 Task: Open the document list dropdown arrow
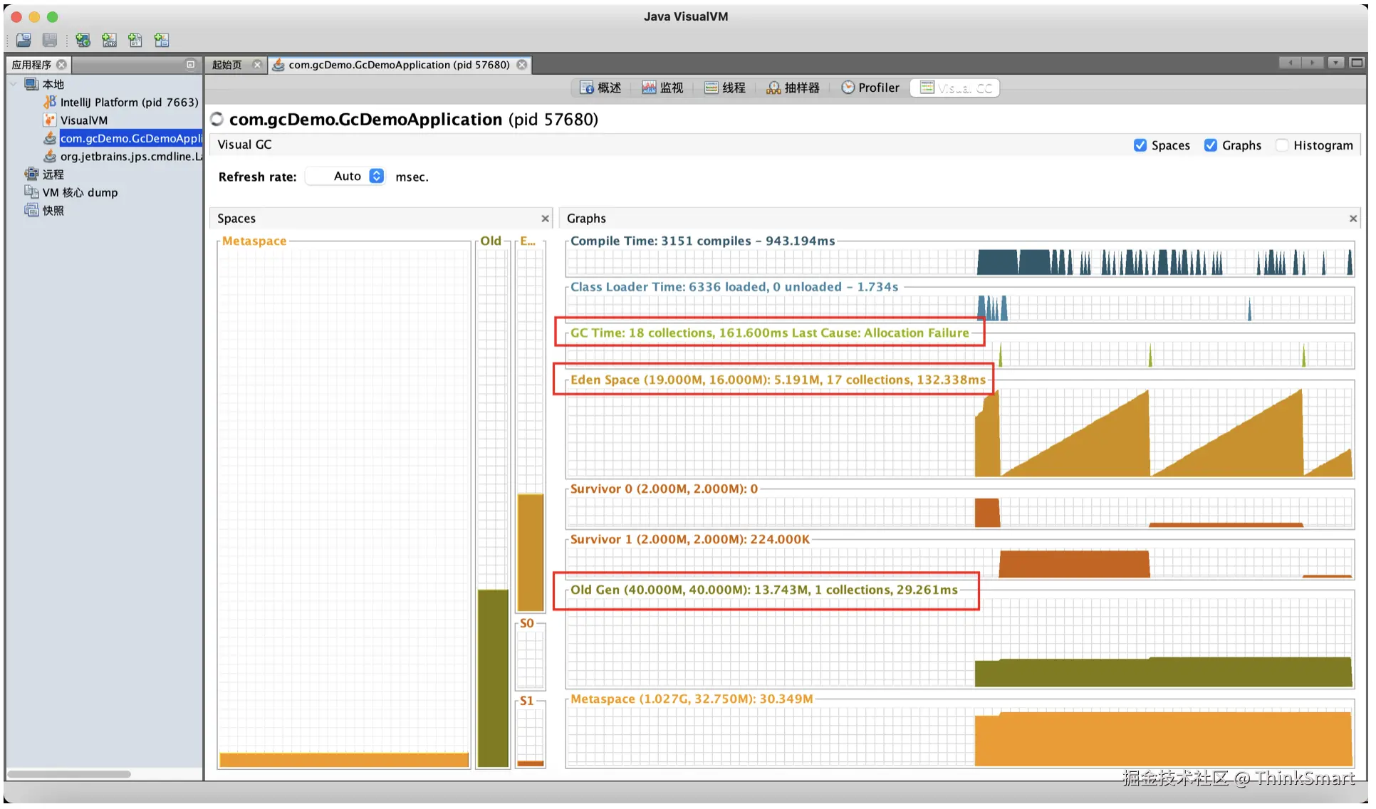(x=1335, y=63)
